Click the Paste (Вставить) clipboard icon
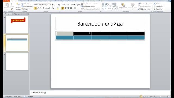 point(7,5)
